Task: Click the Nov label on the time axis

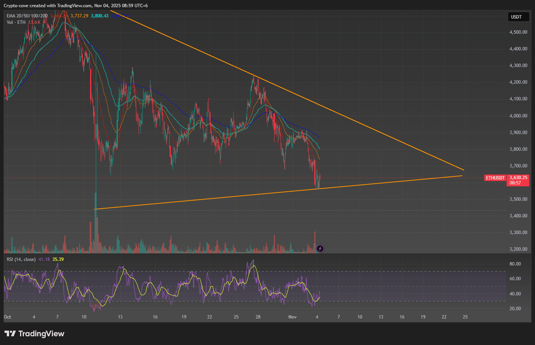Action: (x=292, y=317)
